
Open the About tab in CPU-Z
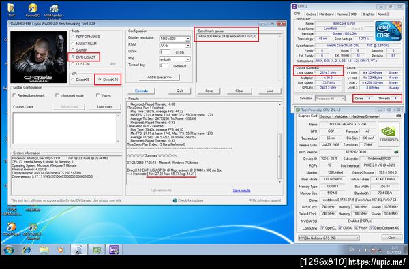[382, 14]
